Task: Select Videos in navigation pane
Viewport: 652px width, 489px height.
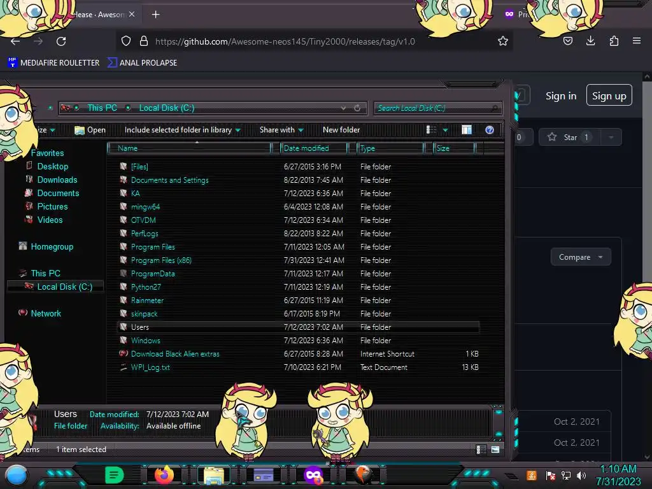Action: (50, 220)
